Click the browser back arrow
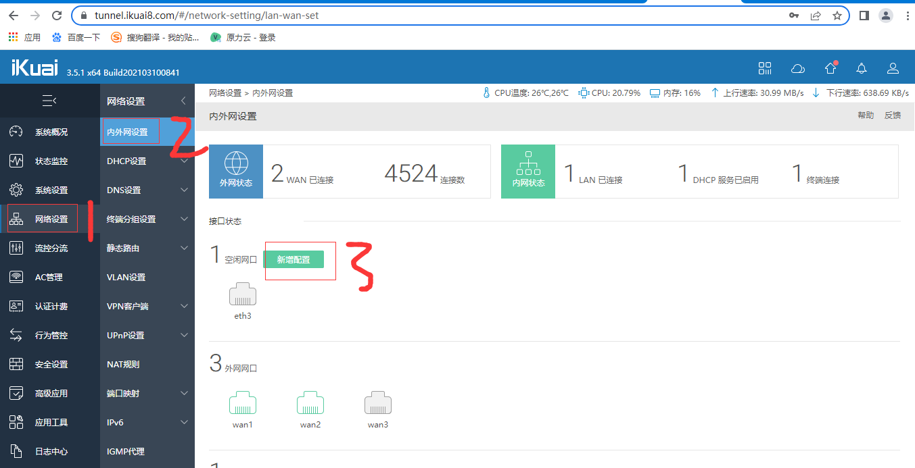This screenshot has width=915, height=468. 14,15
